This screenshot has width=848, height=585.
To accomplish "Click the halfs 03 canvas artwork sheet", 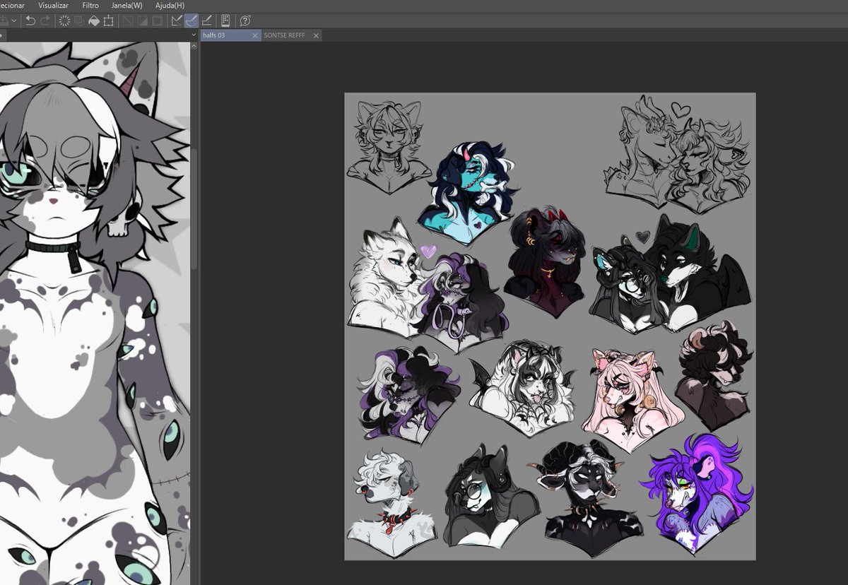I will pos(550,326).
